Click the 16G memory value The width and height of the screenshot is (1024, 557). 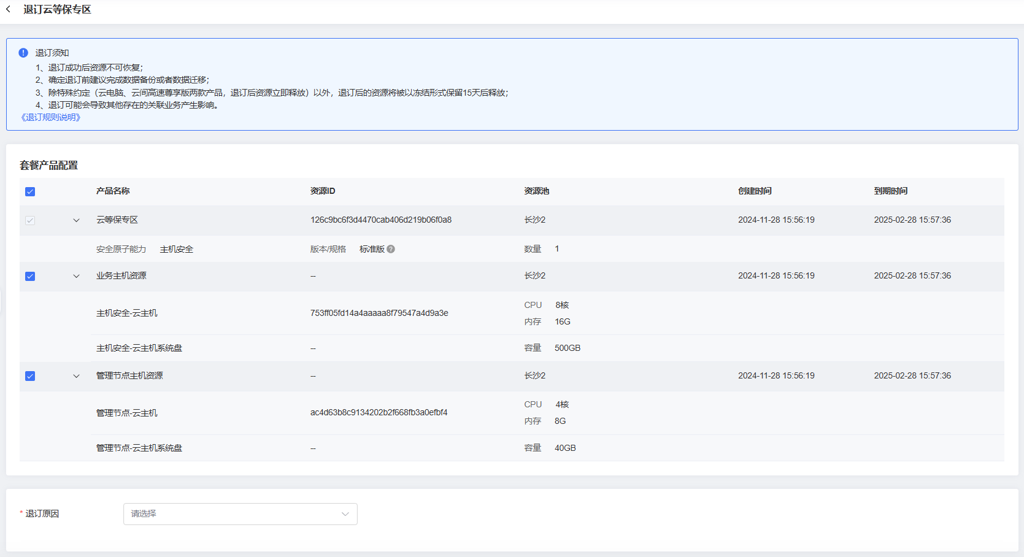coord(563,321)
